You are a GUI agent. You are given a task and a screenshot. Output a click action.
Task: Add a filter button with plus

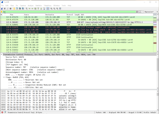click(157, 12)
